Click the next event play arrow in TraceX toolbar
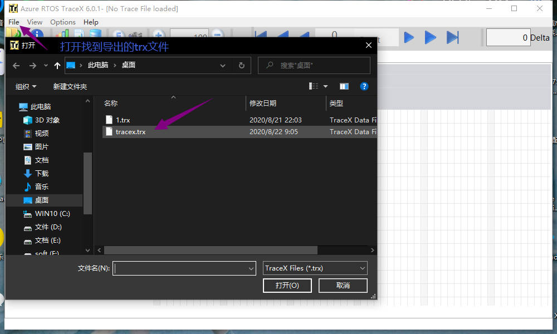Viewport: 557px width, 334px height. click(409, 37)
